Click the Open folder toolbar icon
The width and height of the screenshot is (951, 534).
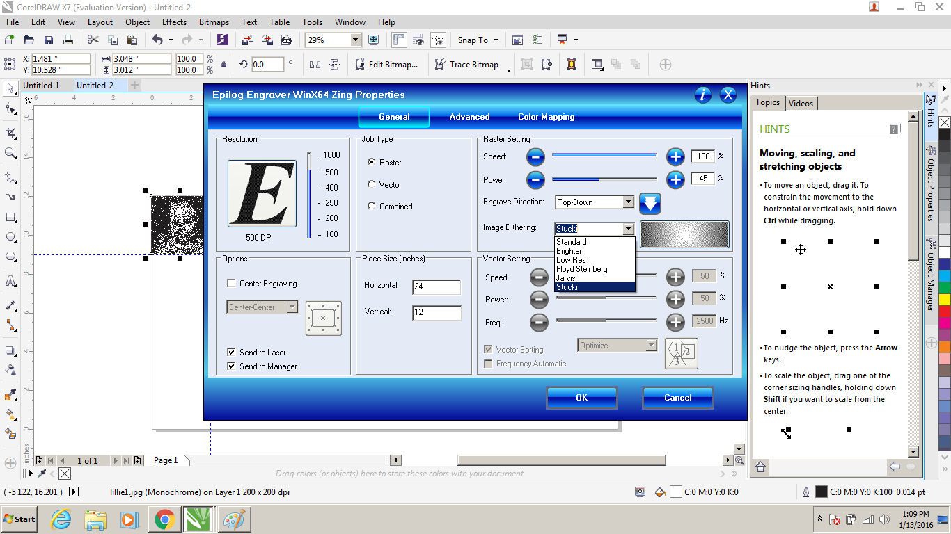coord(29,40)
